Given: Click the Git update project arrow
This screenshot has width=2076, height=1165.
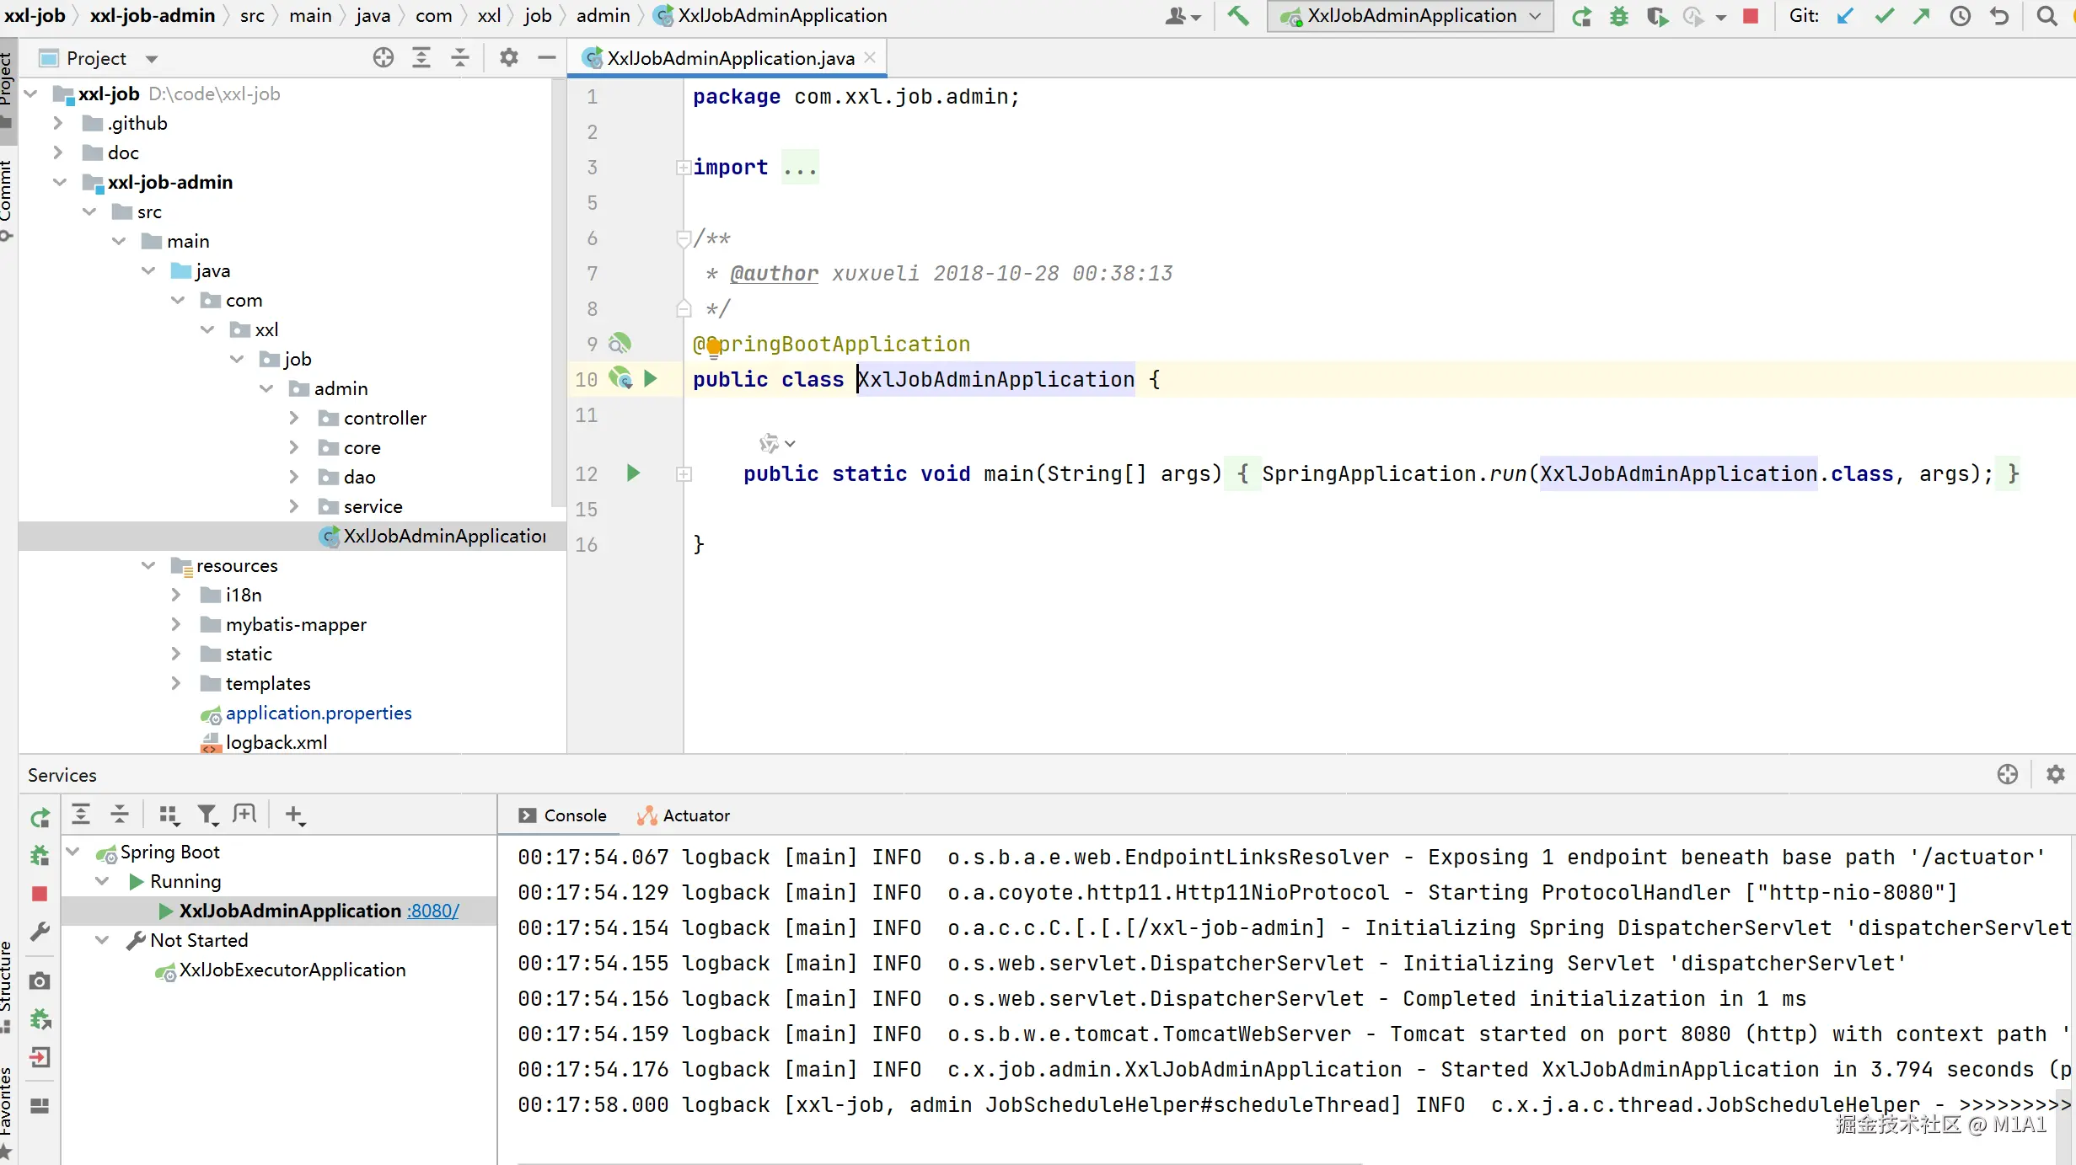Looking at the screenshot, I should 1845,16.
